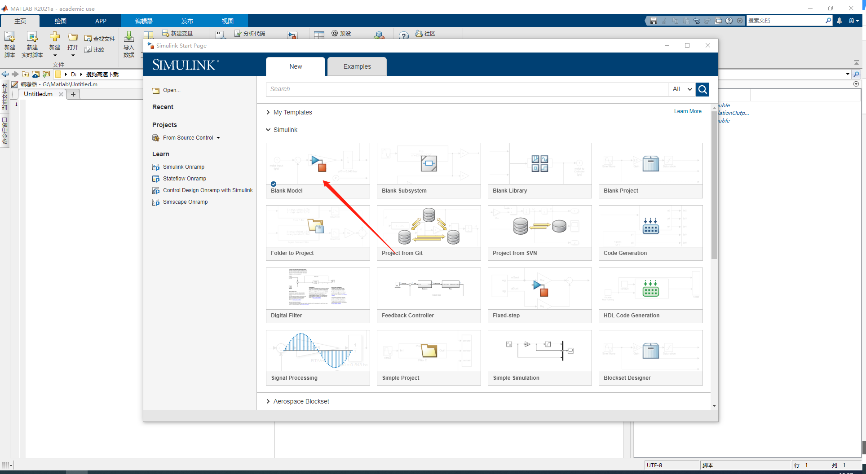Click the up-one-level folder icon
Image resolution: width=866 pixels, height=474 pixels.
tap(26, 74)
